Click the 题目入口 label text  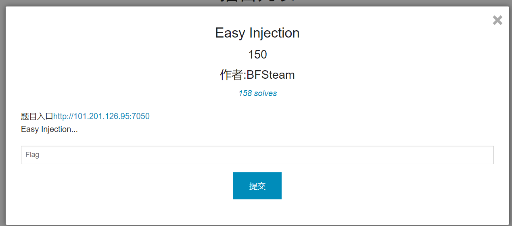pos(37,116)
